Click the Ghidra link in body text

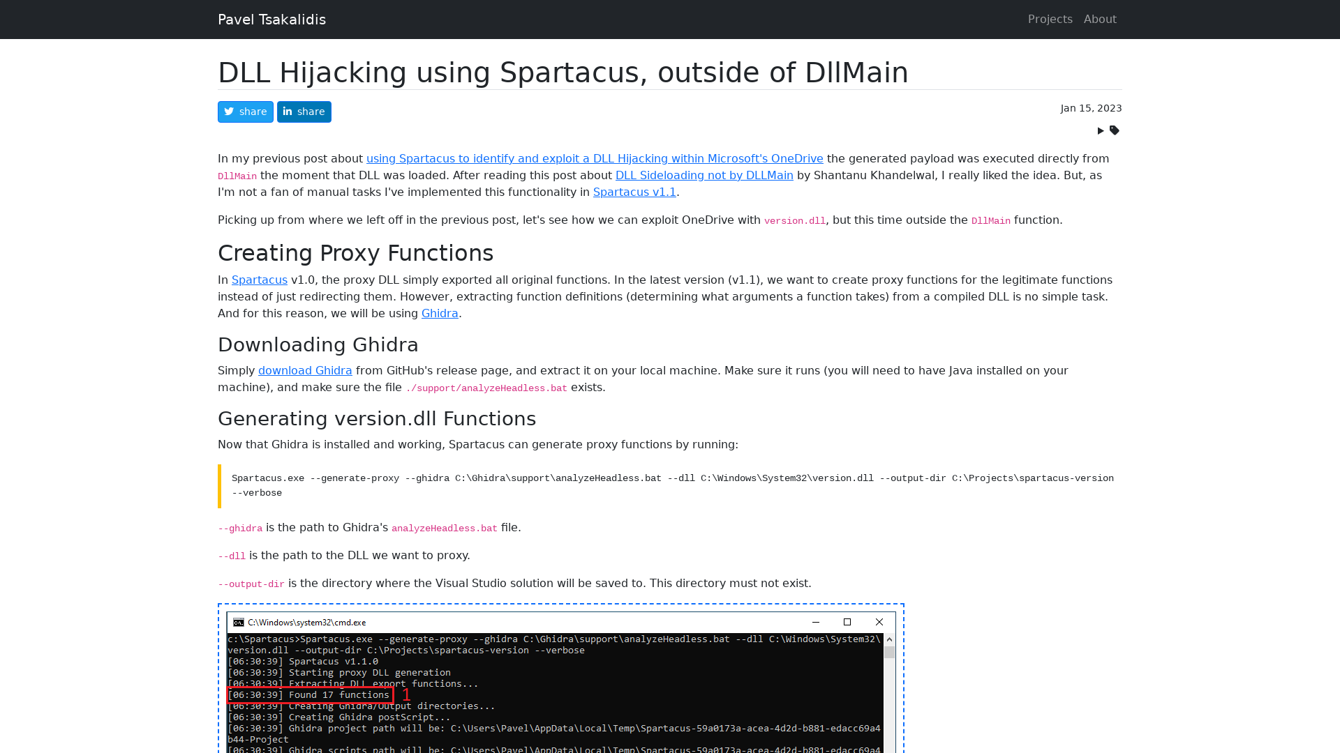(x=440, y=314)
